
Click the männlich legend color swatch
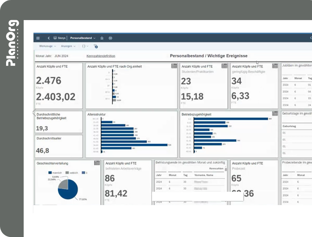pyautogui.click(x=50, y=173)
